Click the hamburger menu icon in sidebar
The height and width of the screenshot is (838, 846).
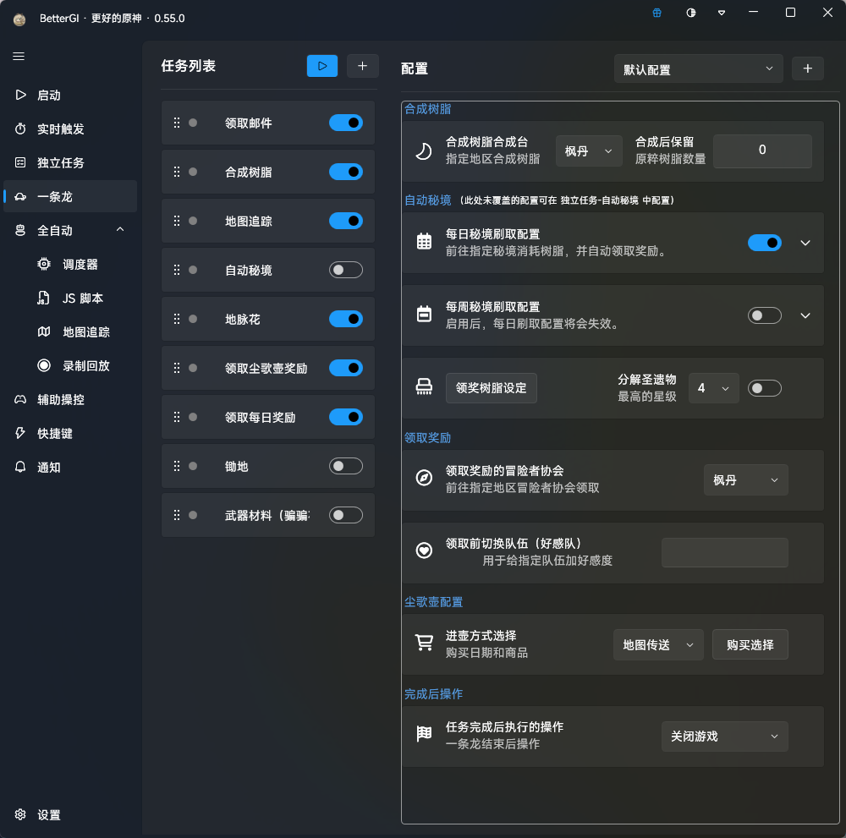(x=19, y=57)
